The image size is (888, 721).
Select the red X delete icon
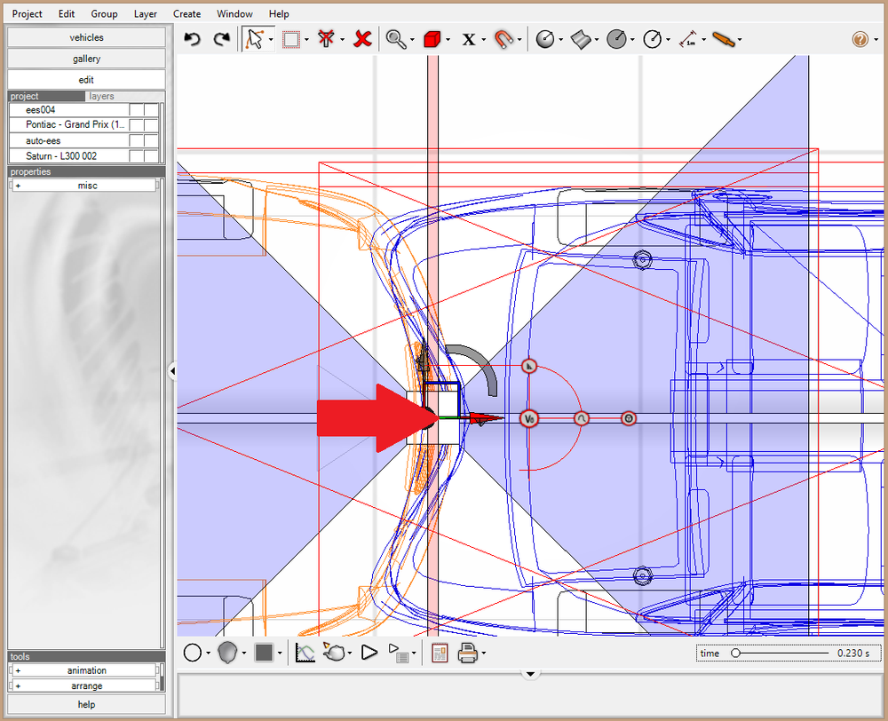pos(362,39)
